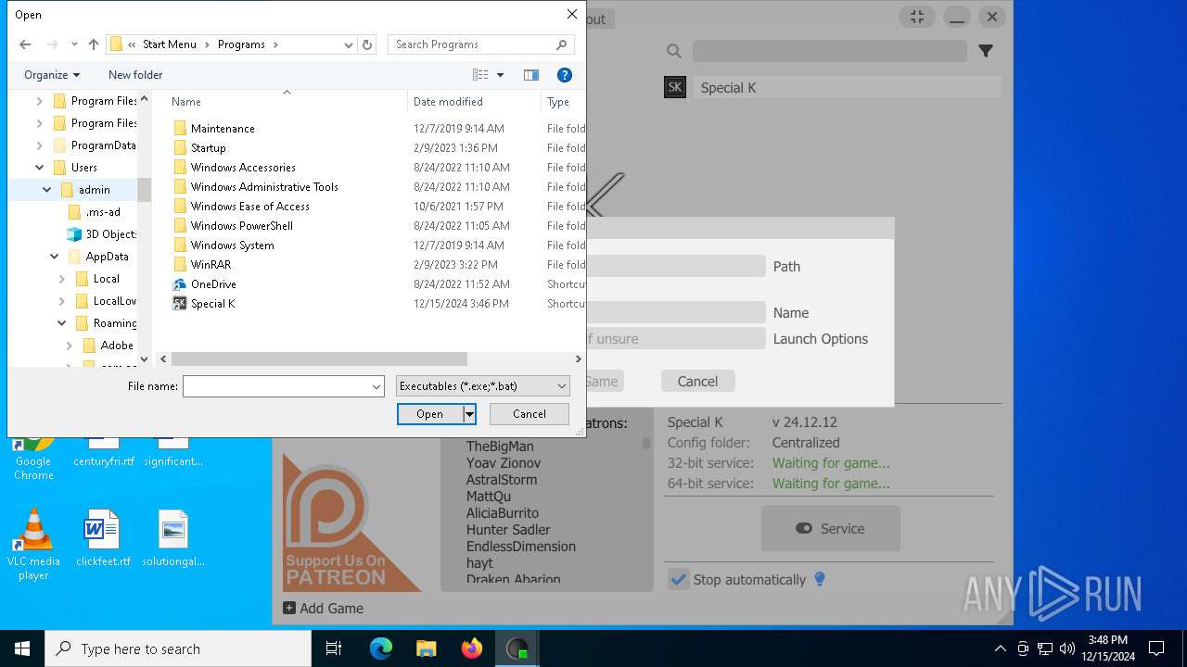The image size is (1187, 667).
Task: Expand the Organize menu
Action: tap(52, 75)
